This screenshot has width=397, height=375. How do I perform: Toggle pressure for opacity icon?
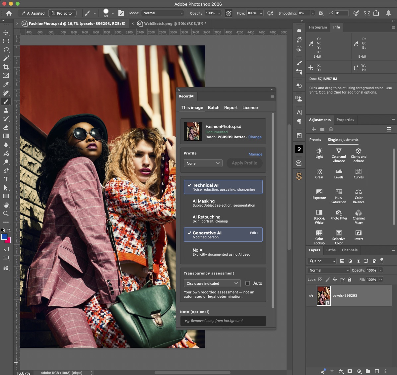tap(229, 13)
